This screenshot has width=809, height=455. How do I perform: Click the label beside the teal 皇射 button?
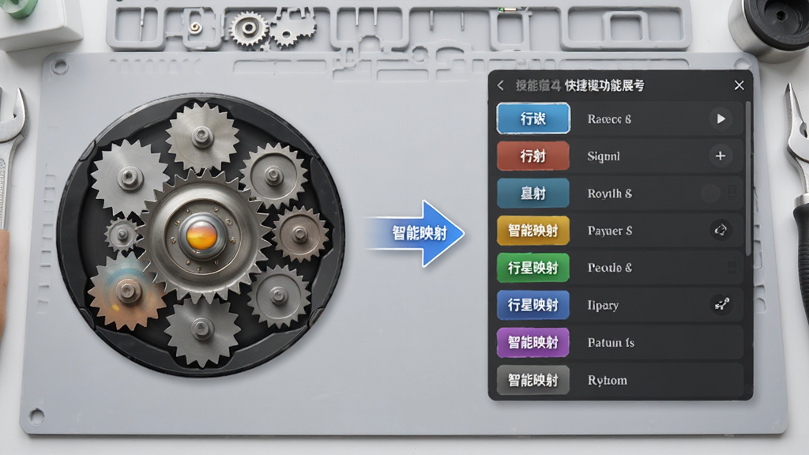(x=609, y=194)
